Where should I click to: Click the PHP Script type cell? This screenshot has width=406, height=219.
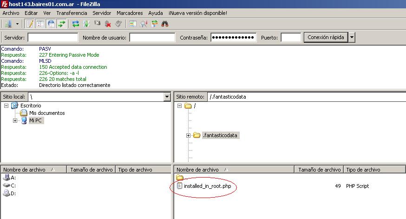357,186
